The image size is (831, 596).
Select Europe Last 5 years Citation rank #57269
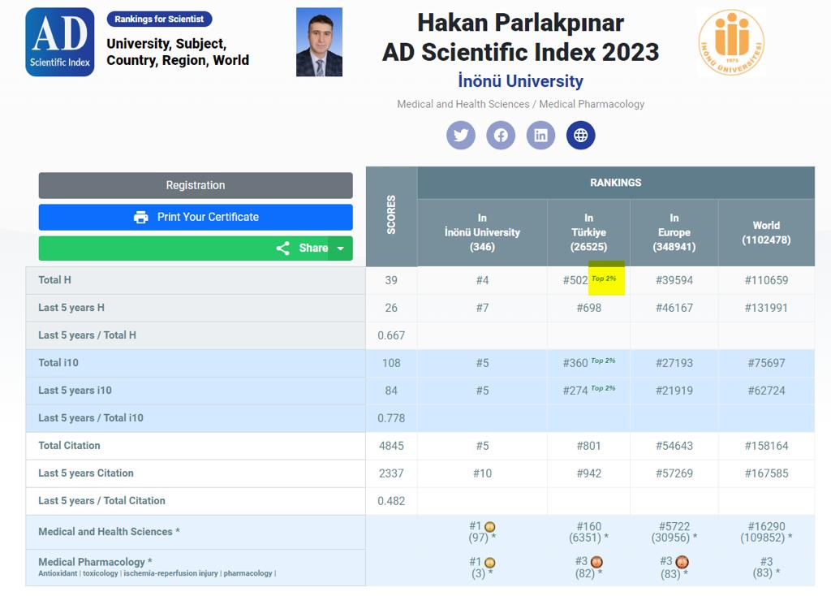point(674,473)
